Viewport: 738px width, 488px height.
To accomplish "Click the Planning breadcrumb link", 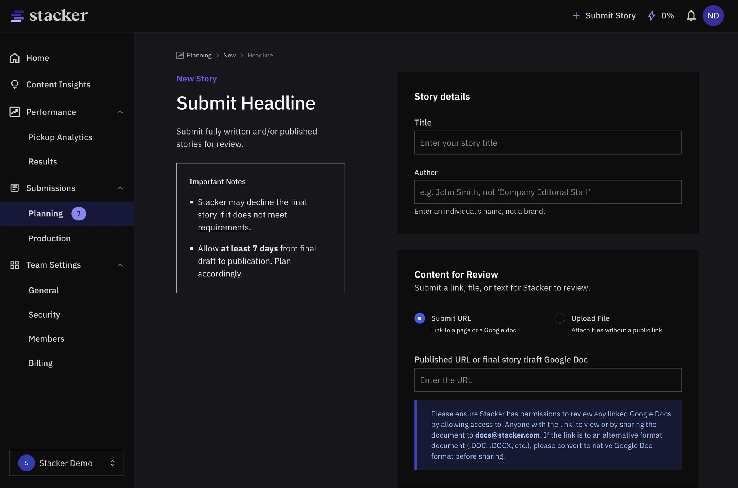I will (x=199, y=55).
